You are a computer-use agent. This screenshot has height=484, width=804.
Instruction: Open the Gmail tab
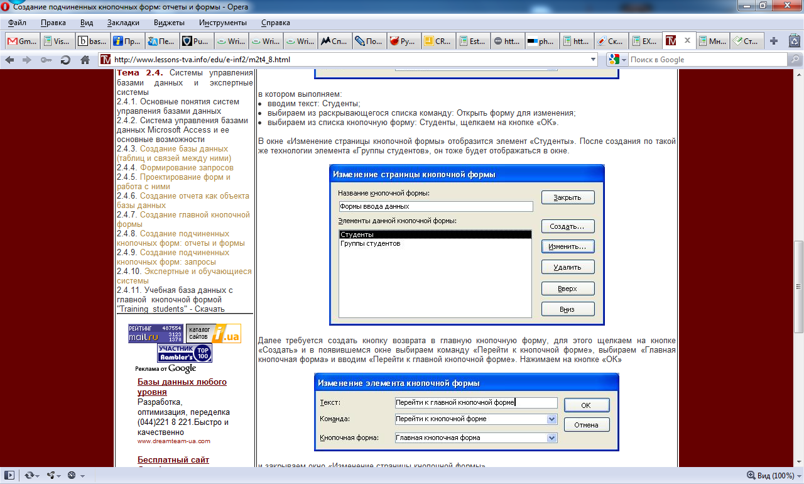click(x=22, y=41)
